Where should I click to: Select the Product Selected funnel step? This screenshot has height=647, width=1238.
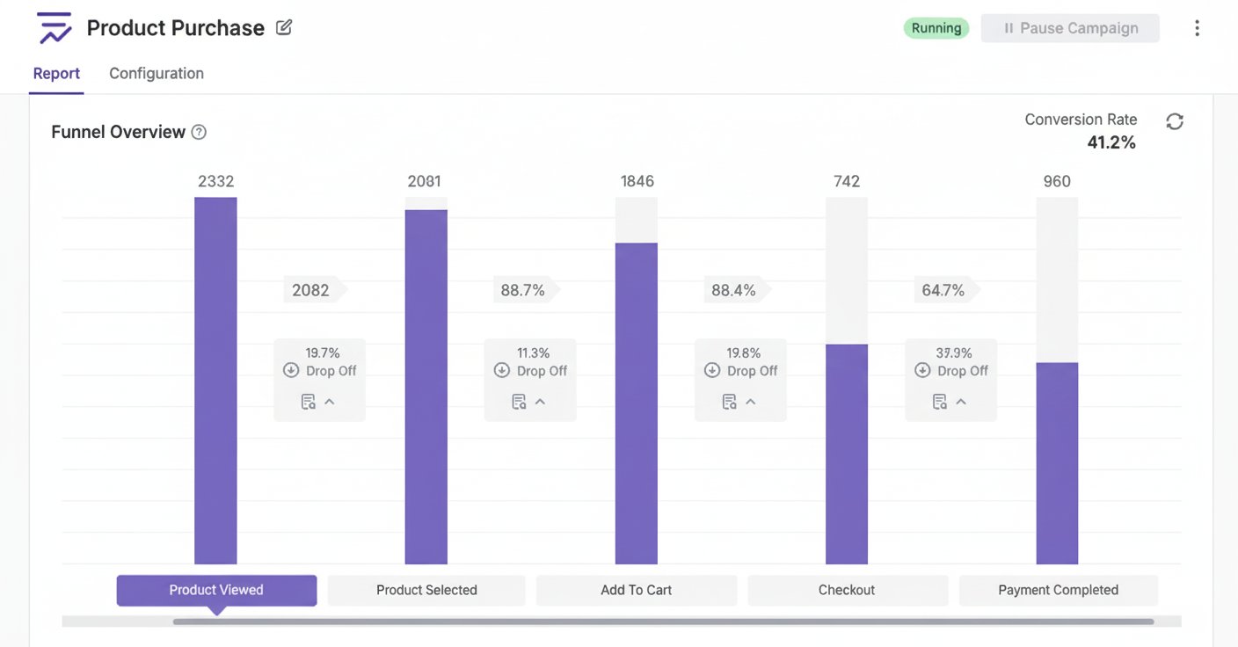click(426, 590)
